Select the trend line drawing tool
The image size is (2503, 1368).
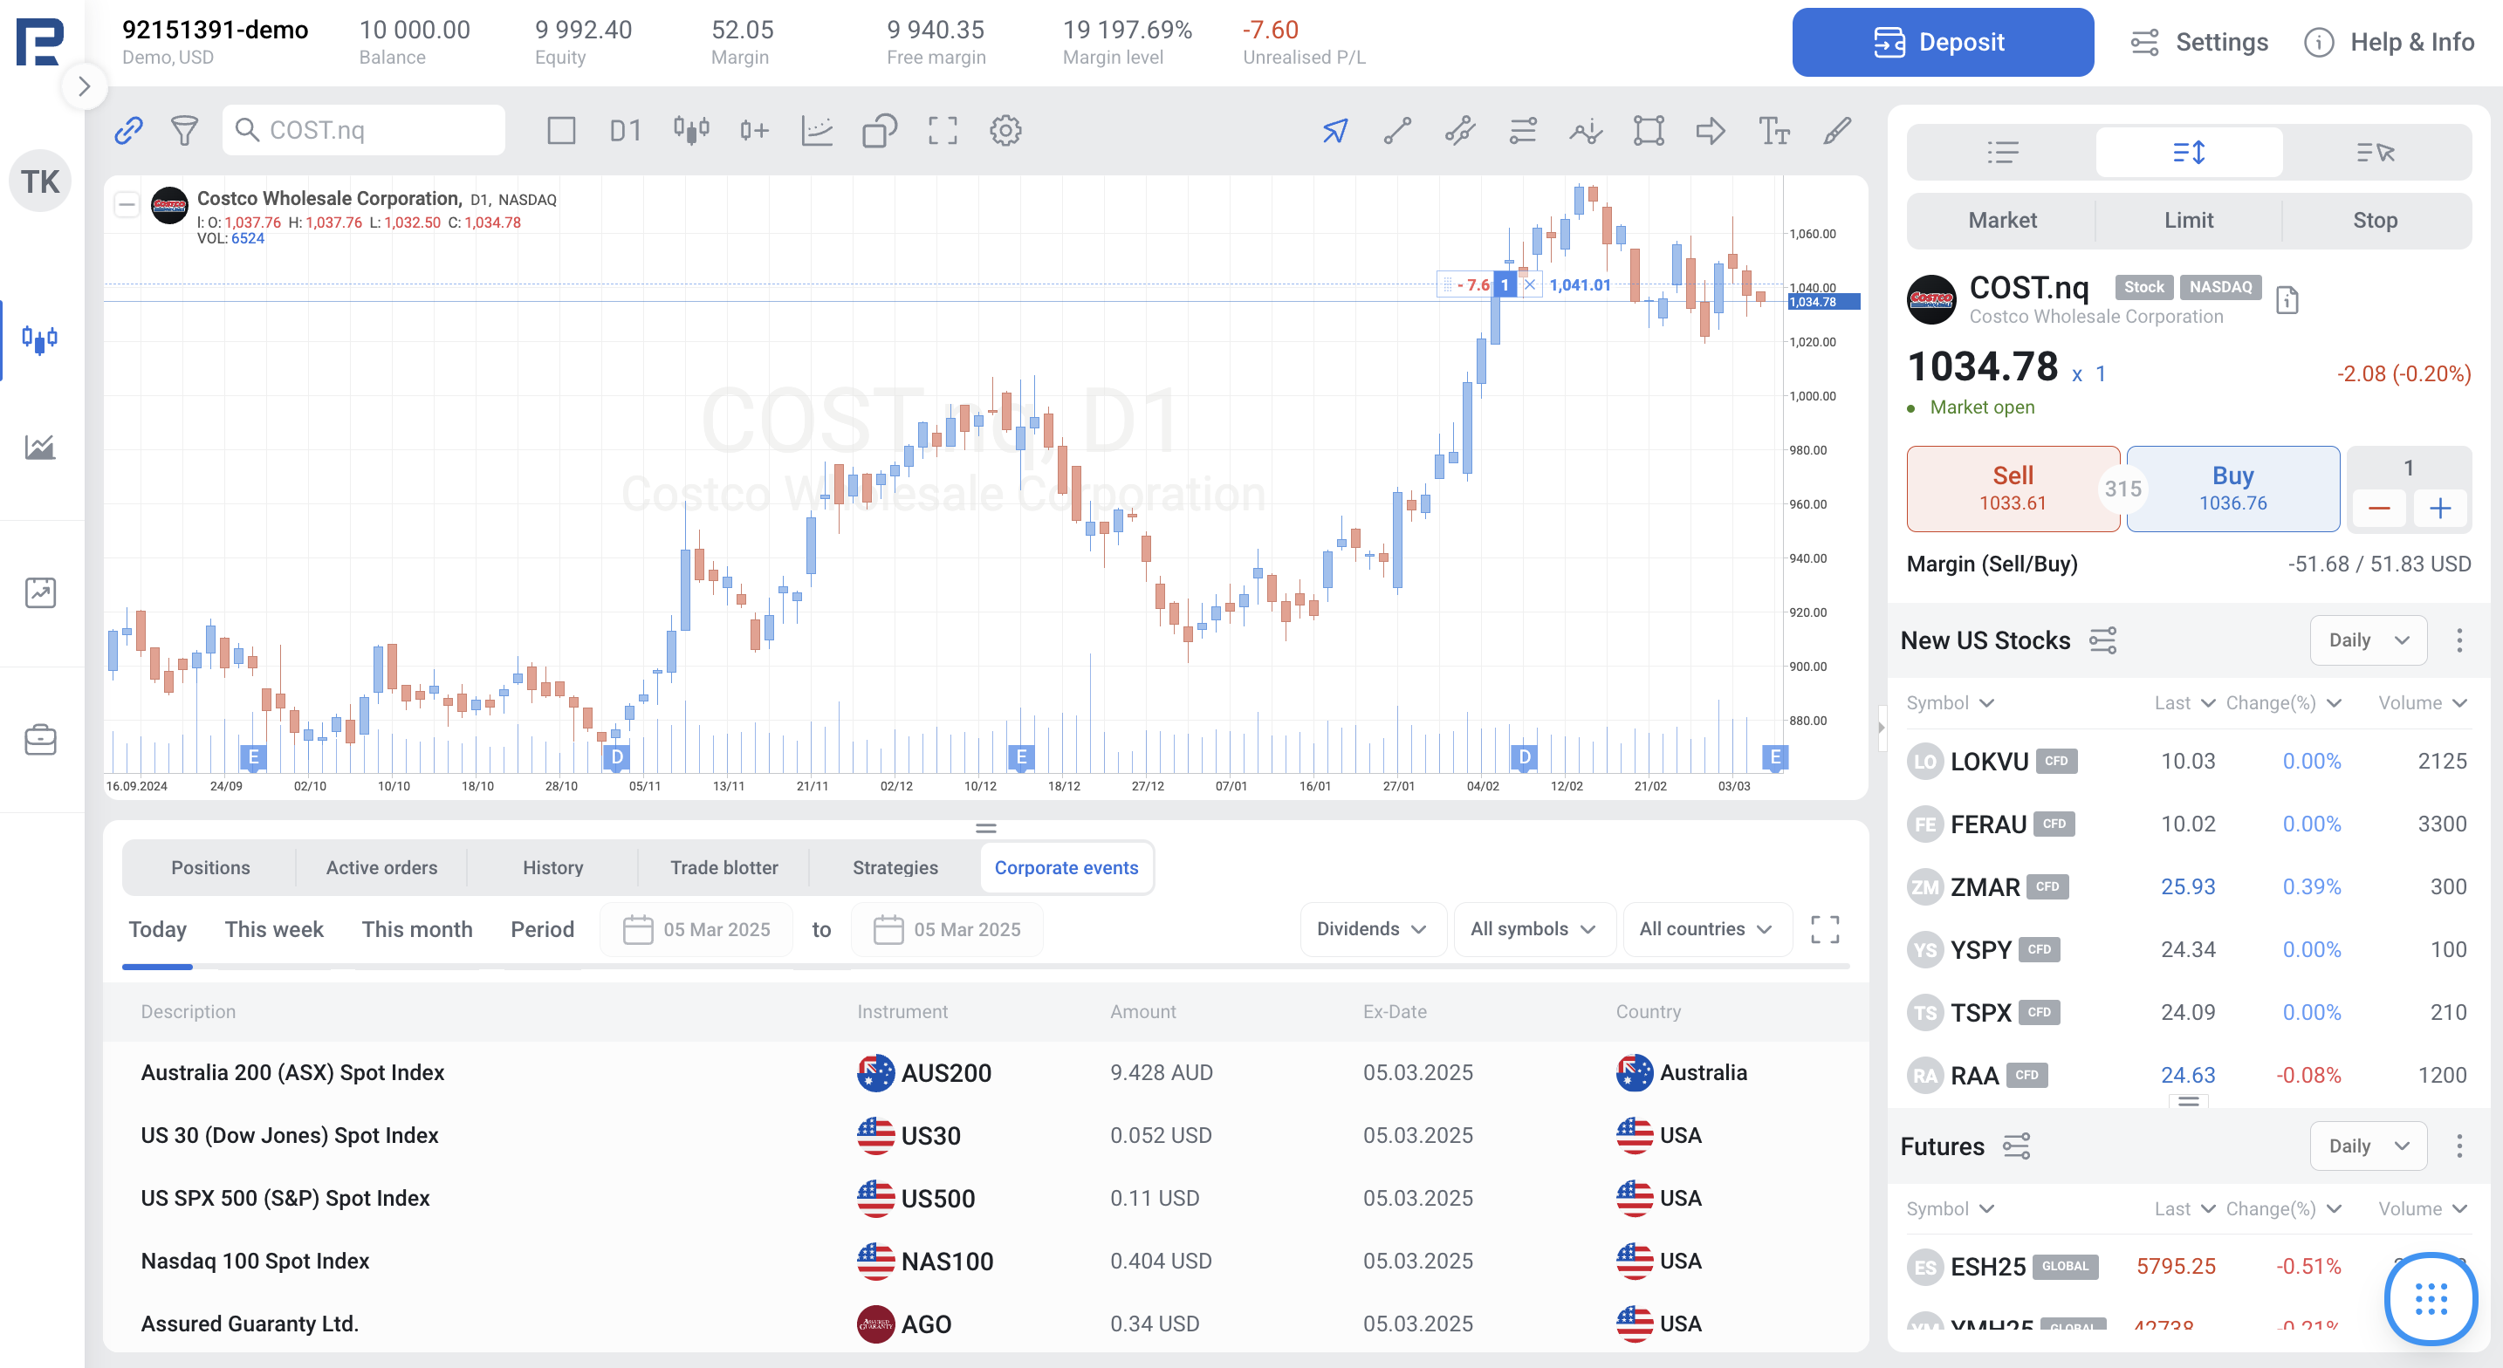point(1397,130)
